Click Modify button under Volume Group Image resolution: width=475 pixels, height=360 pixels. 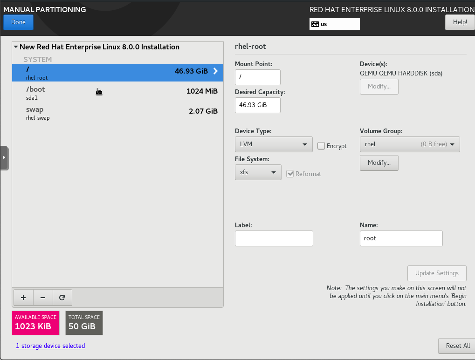379,163
